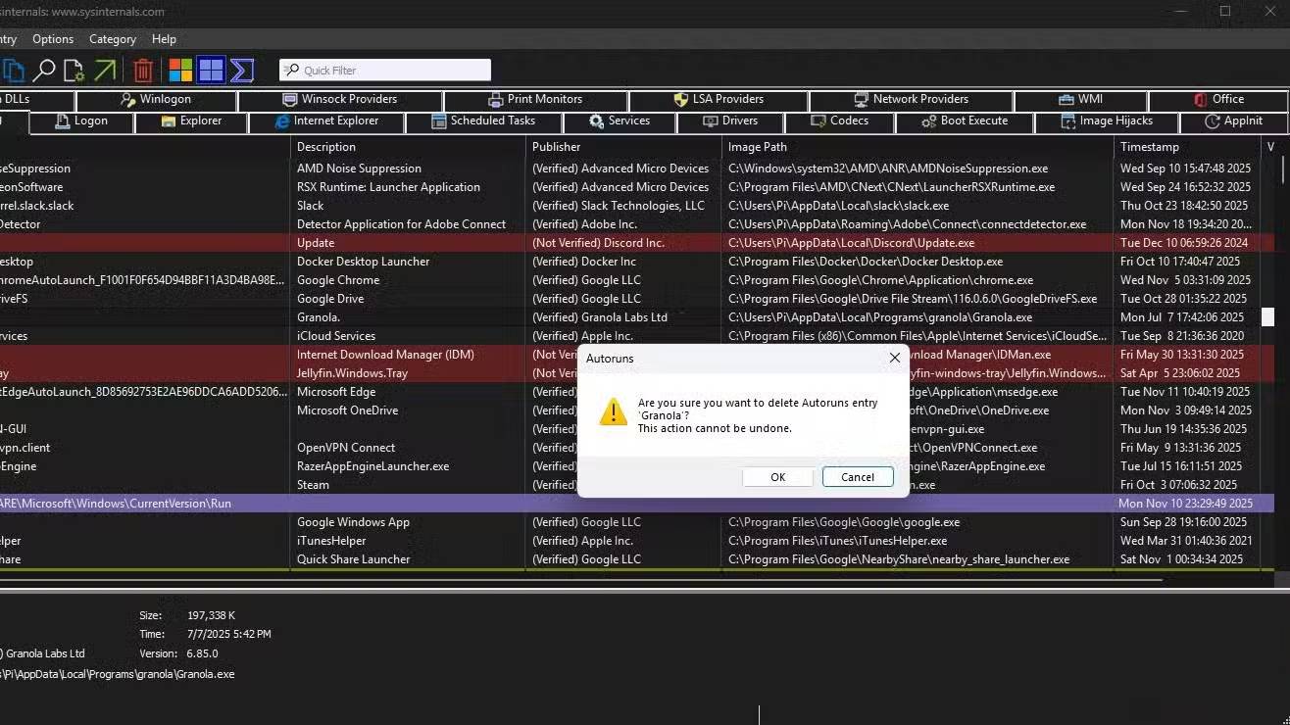Click Cancel in the Autoruns dialog
This screenshot has height=725, width=1290.
click(x=858, y=477)
